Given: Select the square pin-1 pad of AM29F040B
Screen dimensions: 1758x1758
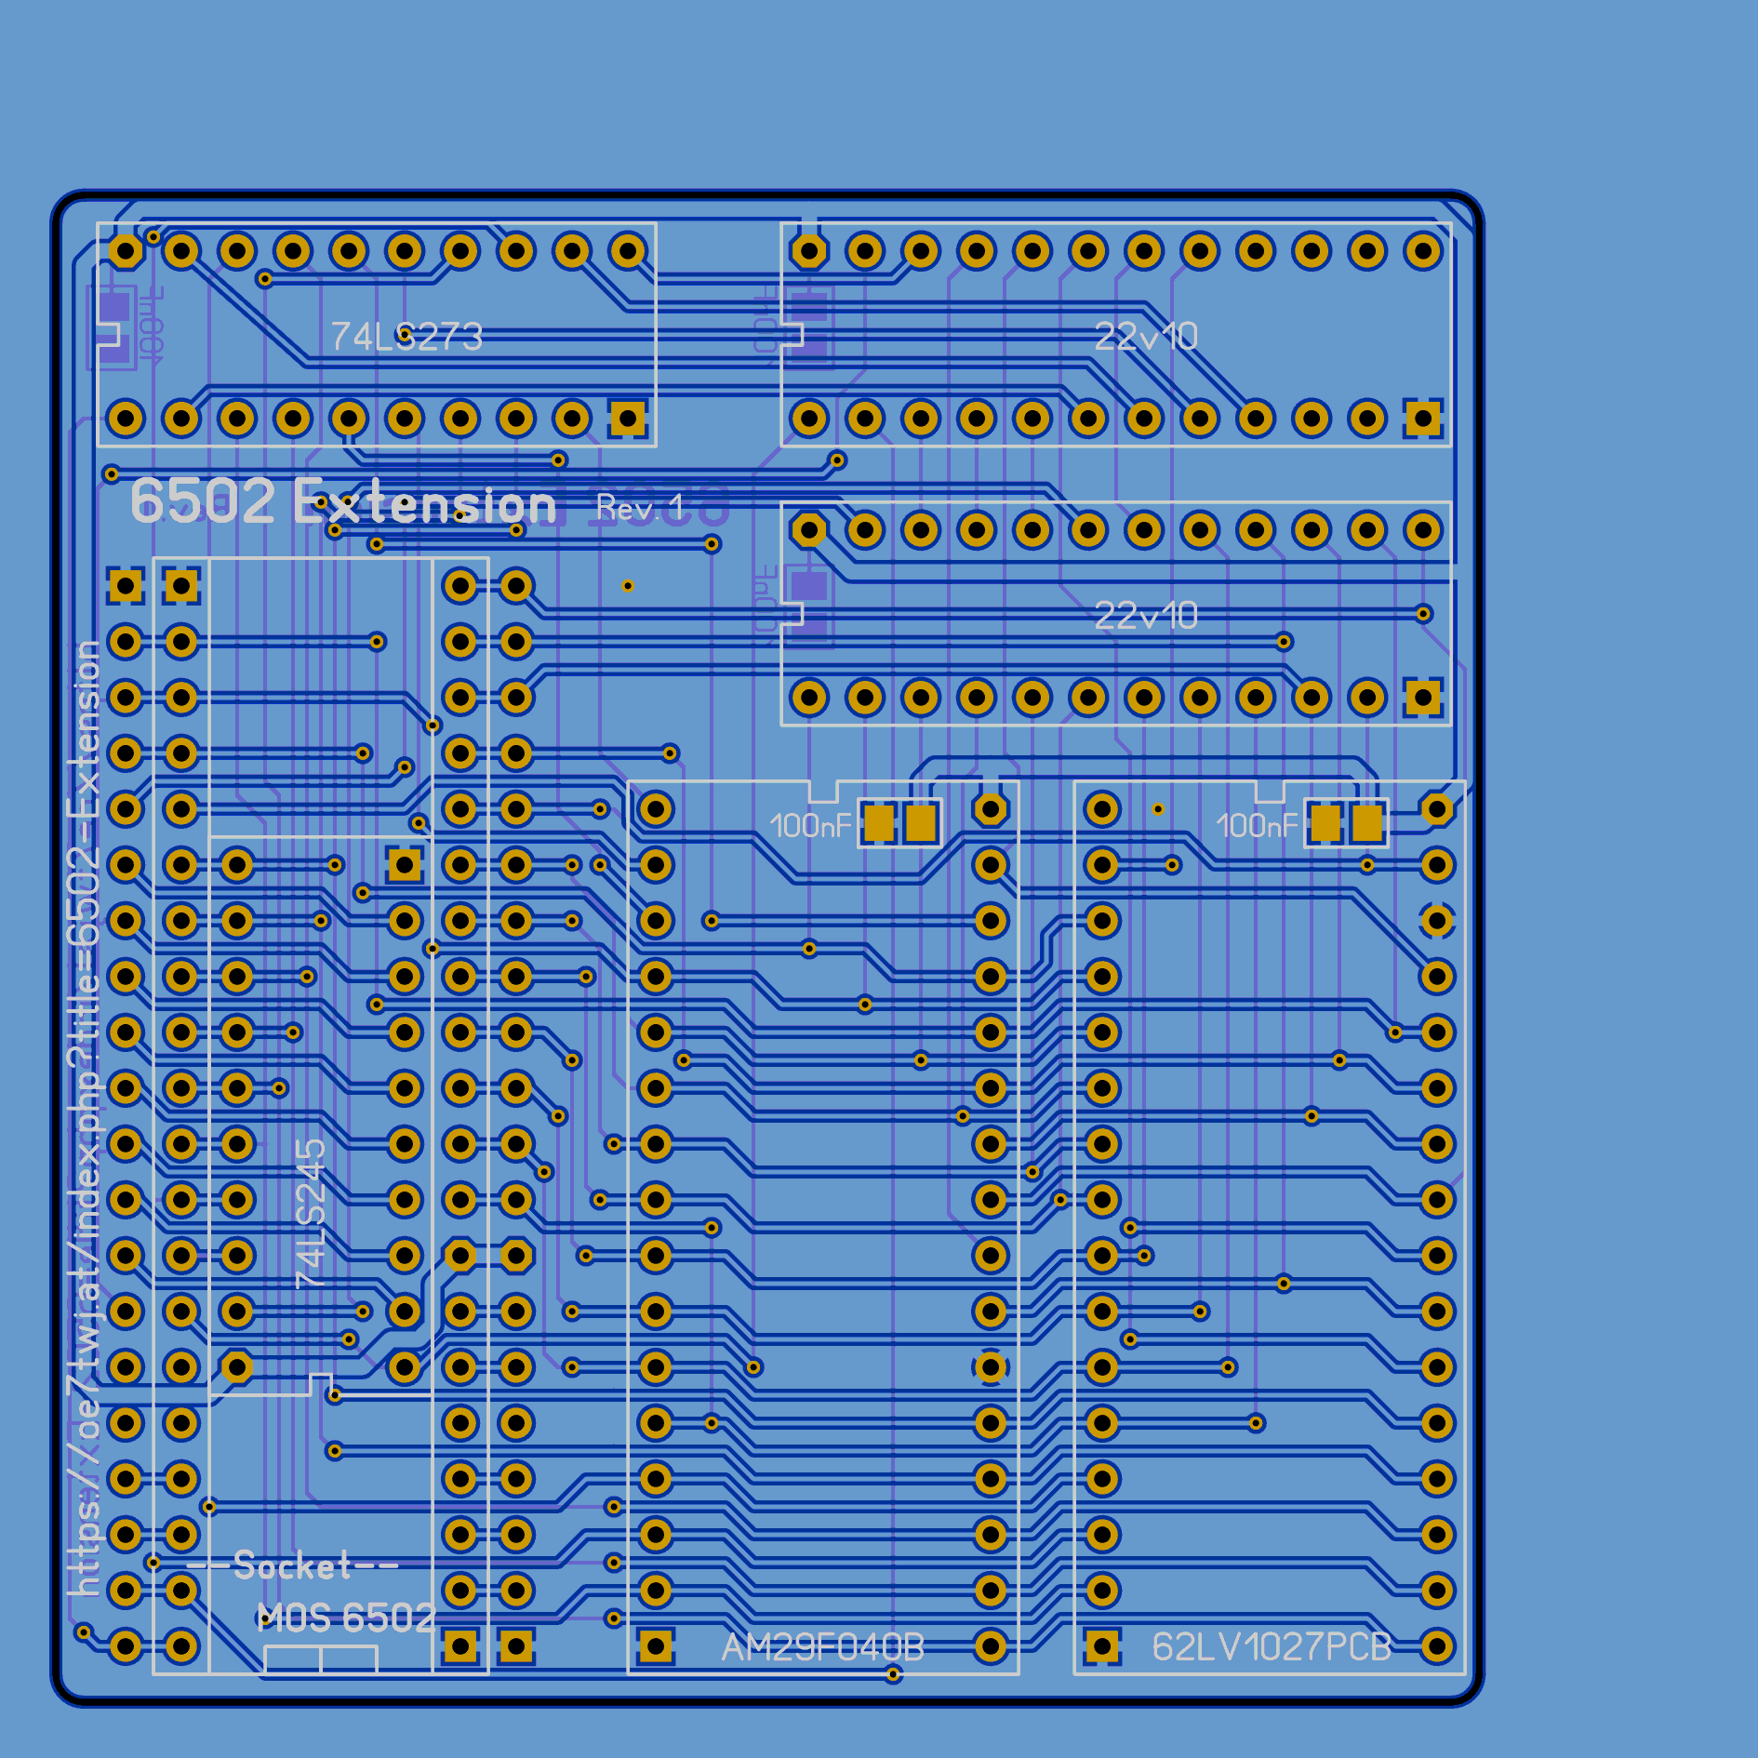Looking at the screenshot, I should 656,1646.
